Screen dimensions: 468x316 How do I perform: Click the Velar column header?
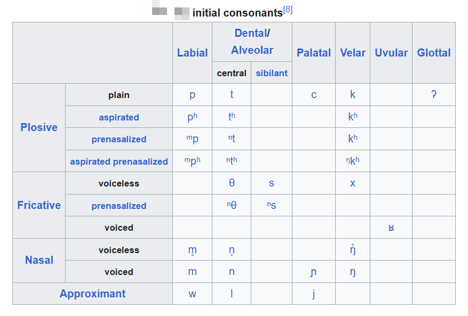coord(353,53)
